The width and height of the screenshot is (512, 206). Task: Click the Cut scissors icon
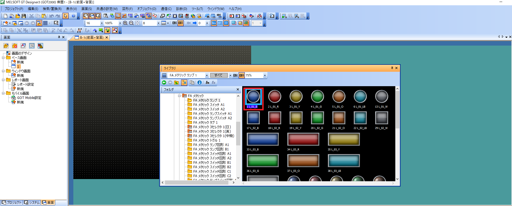point(31,16)
